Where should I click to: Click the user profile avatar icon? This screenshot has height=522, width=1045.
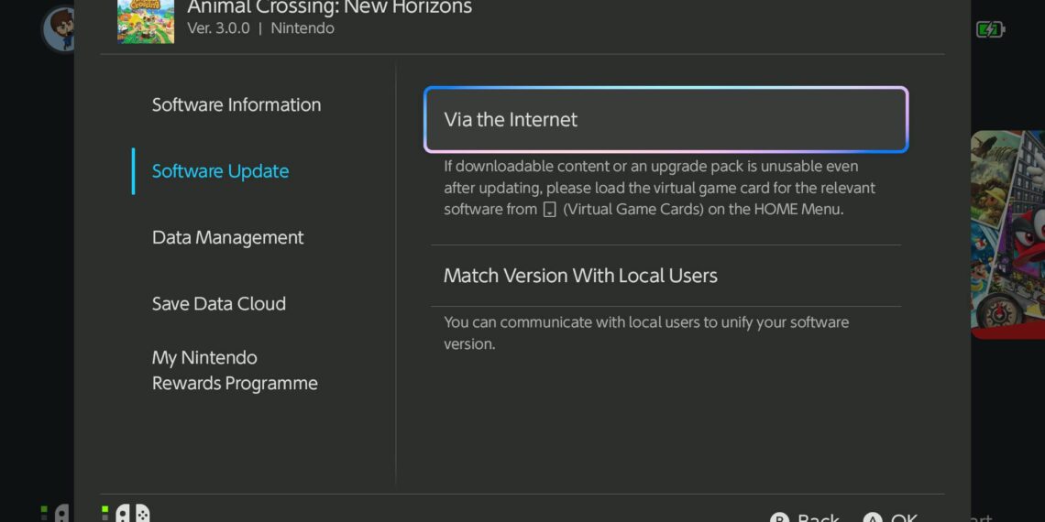[x=60, y=28]
